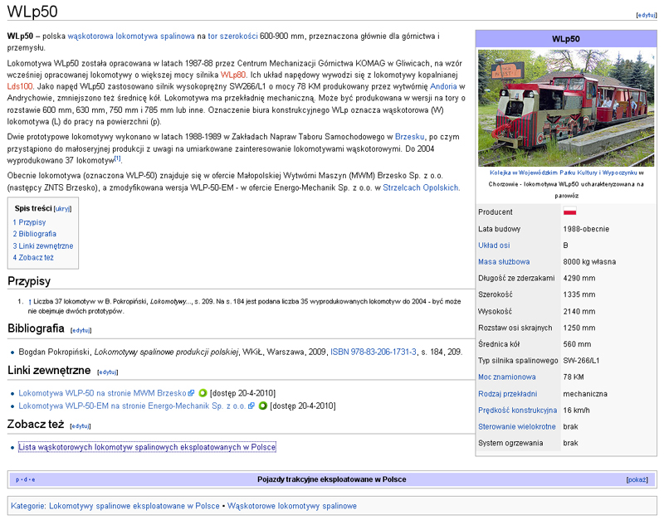
Task: Edit the Zobacz też section
Action: [x=81, y=426]
